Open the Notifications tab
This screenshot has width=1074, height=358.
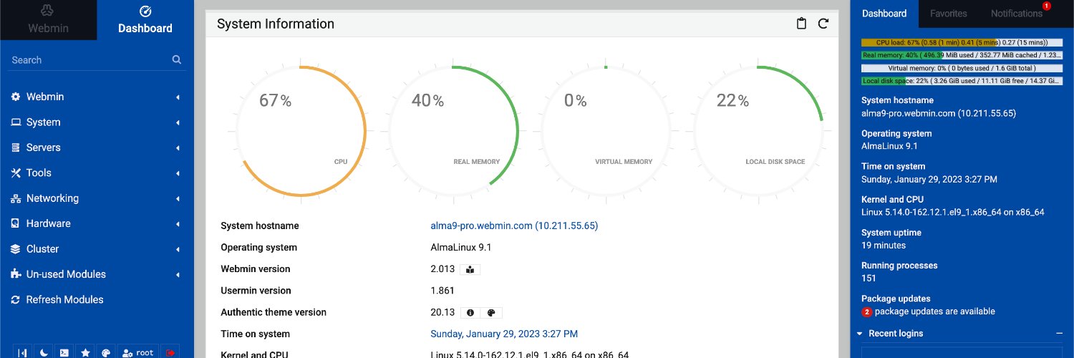tap(1017, 14)
